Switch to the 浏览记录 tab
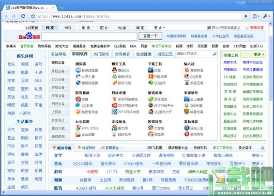The width and height of the screenshot is (274, 196). point(165,54)
